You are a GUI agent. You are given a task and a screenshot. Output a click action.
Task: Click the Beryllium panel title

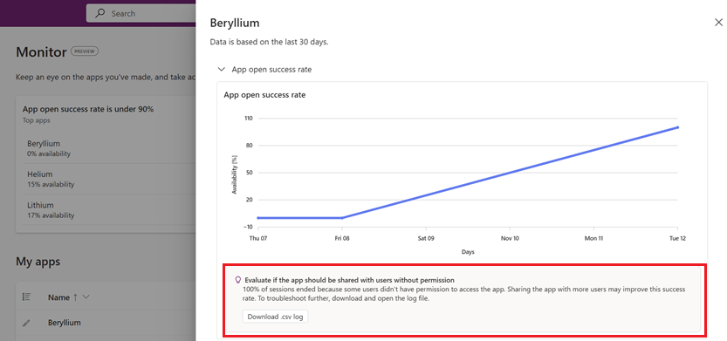[x=235, y=23]
